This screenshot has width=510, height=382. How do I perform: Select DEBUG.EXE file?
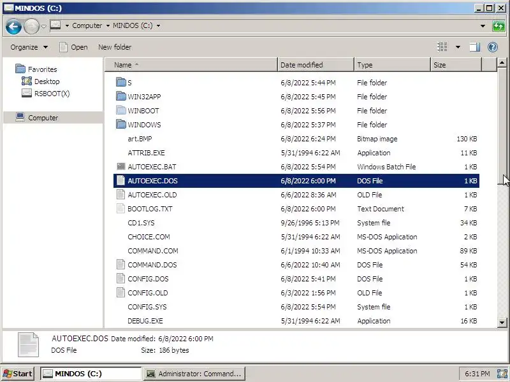click(145, 321)
